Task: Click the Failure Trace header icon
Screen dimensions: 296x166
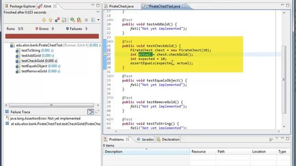Action: point(7,112)
